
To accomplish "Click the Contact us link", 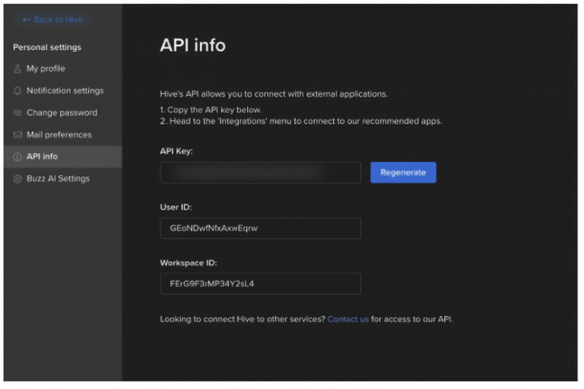I will (348, 319).
